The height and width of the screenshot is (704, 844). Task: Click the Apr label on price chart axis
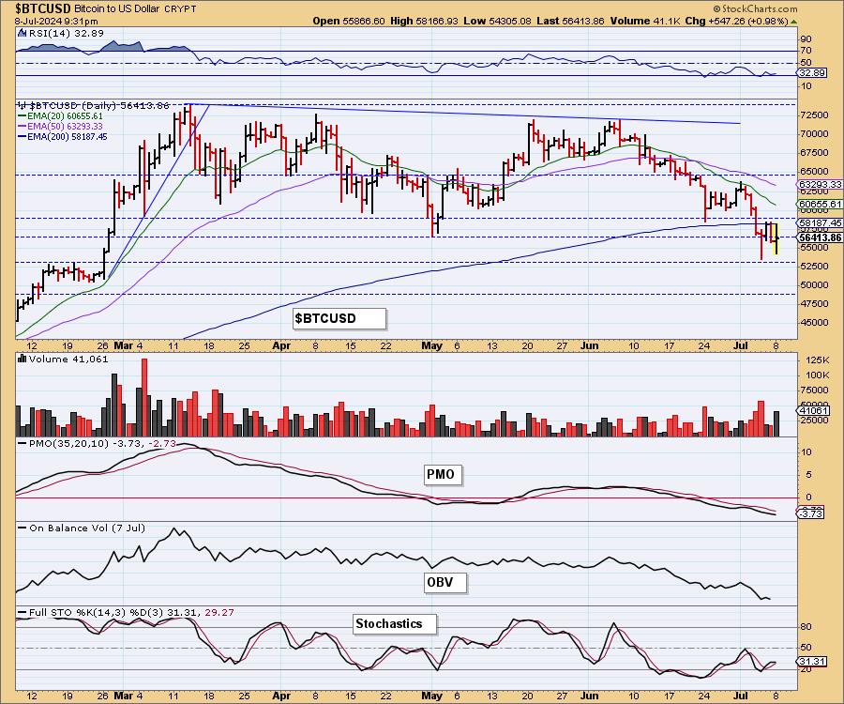coord(281,345)
